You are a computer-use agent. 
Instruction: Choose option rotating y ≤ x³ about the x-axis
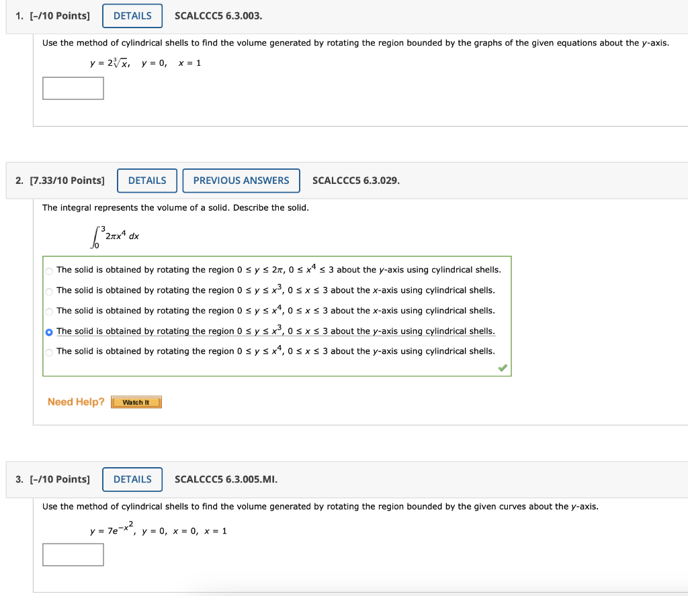pos(48,290)
